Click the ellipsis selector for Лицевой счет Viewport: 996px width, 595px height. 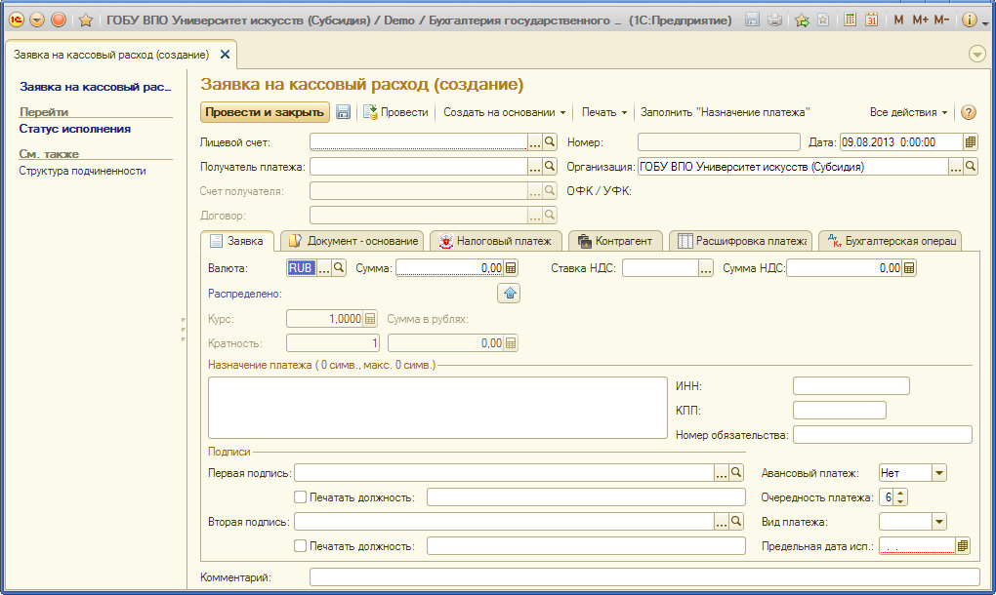pyautogui.click(x=535, y=142)
